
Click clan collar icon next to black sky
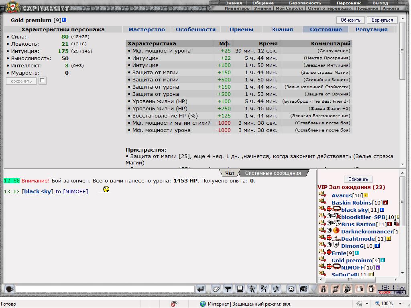(337, 209)
